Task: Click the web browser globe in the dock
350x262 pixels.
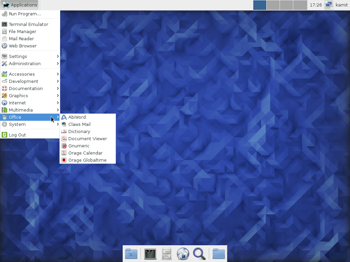Action: coord(183,254)
